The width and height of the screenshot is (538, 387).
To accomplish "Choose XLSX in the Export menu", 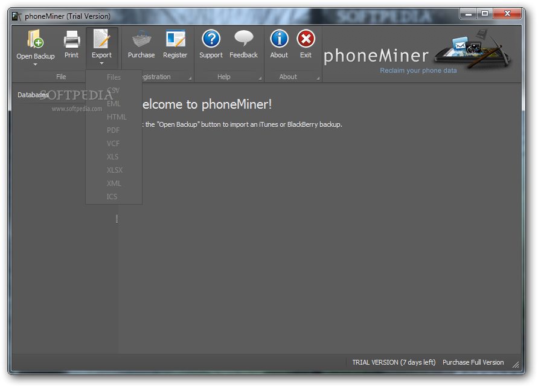I will [x=114, y=170].
